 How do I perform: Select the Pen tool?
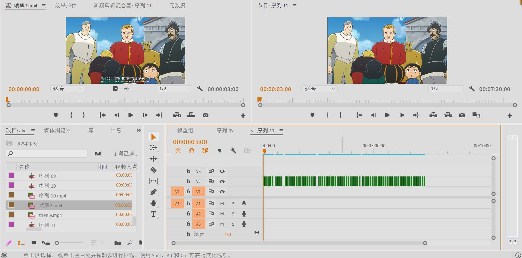pos(153,192)
